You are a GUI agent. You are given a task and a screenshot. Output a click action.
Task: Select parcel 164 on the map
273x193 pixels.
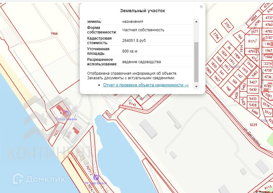point(240,37)
